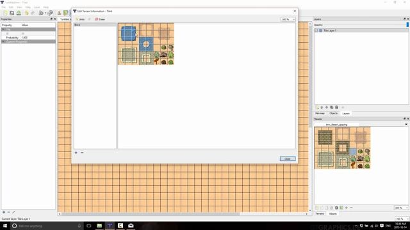Click the rename property pencil icon

pos(13,212)
